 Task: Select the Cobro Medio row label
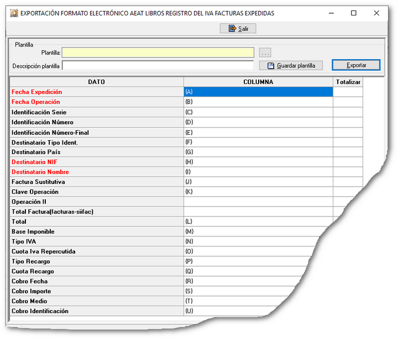[x=97, y=301]
